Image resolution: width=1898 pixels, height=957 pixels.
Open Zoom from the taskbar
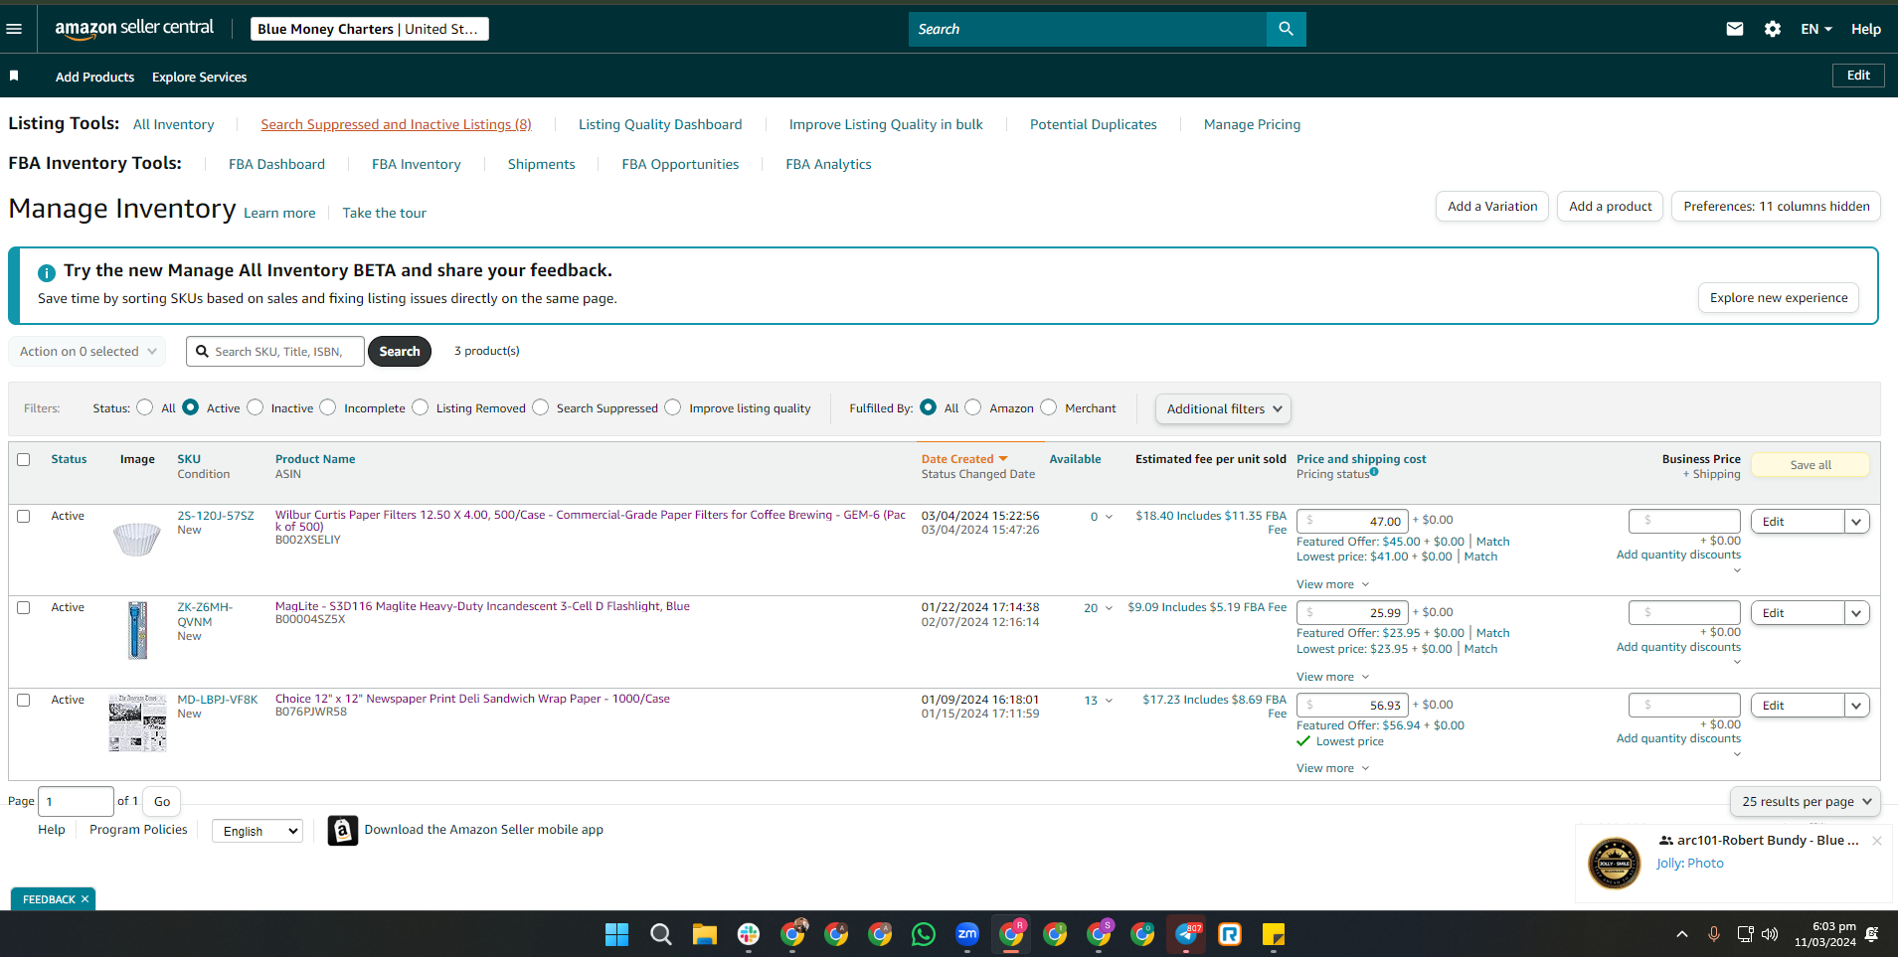pos(966,934)
